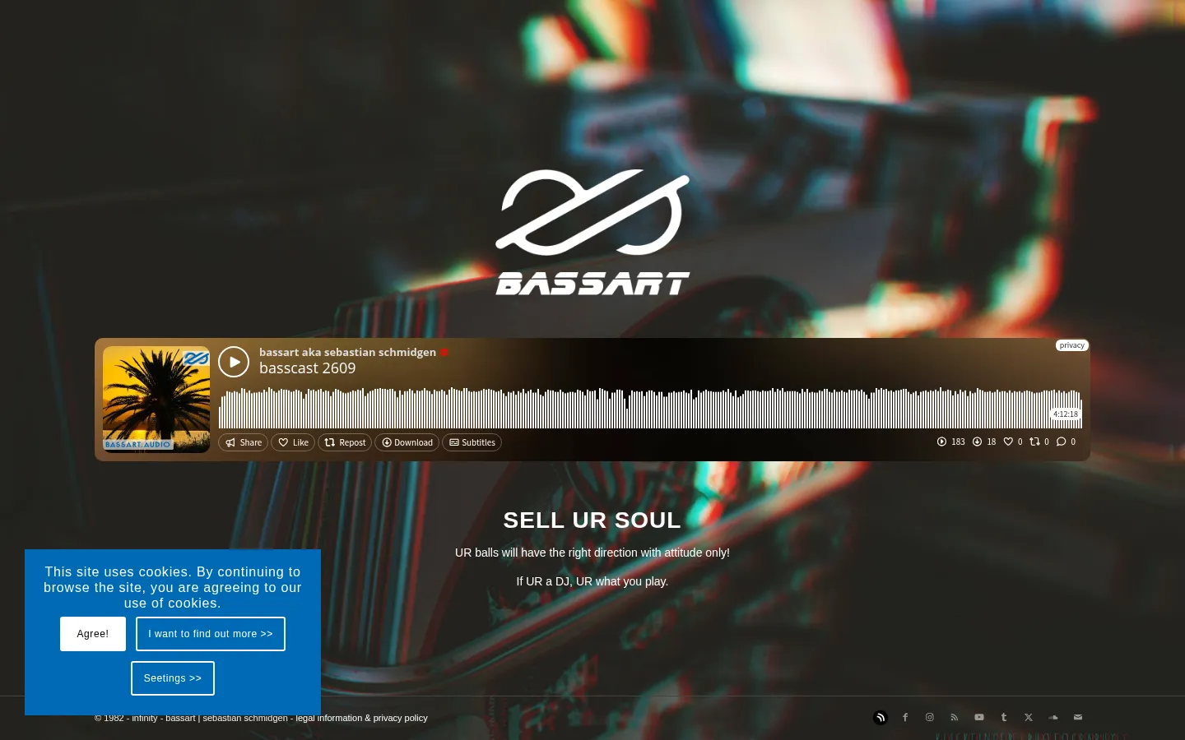The height and width of the screenshot is (740, 1185).
Task: Open the X (Twitter) icon in the footer
Action: [x=1029, y=718]
